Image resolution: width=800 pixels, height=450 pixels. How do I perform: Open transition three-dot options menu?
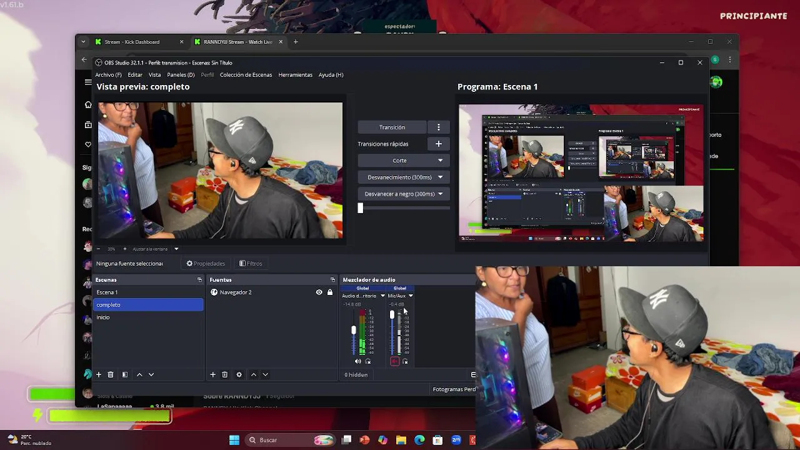pyautogui.click(x=439, y=127)
